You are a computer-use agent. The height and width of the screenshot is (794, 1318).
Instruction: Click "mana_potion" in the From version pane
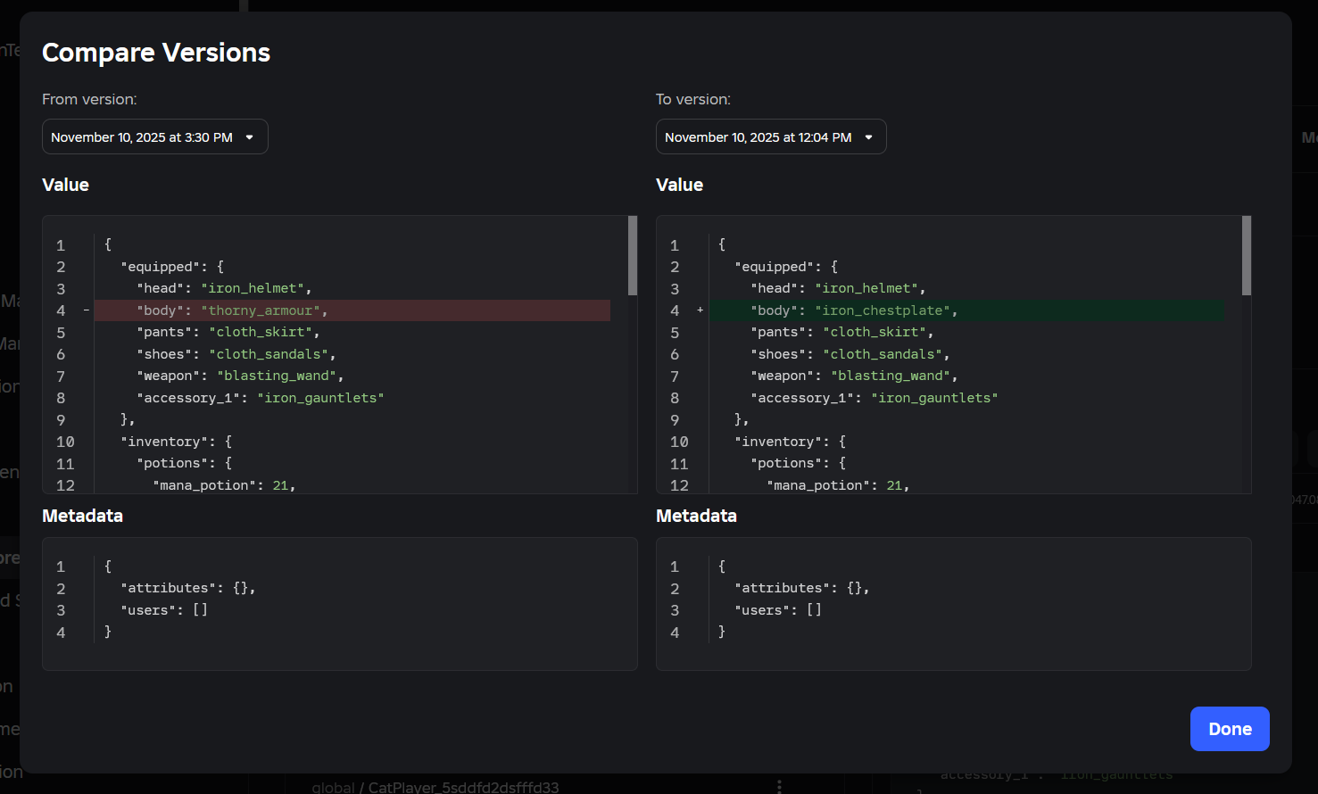(204, 485)
